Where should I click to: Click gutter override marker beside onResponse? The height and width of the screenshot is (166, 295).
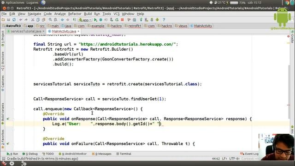8,119
